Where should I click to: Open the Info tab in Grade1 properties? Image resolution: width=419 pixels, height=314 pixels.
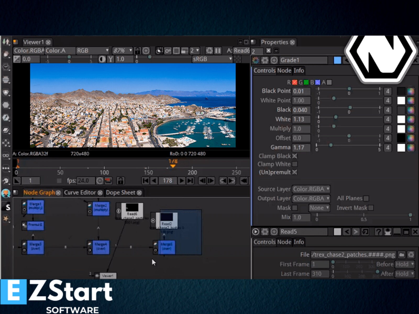click(299, 71)
